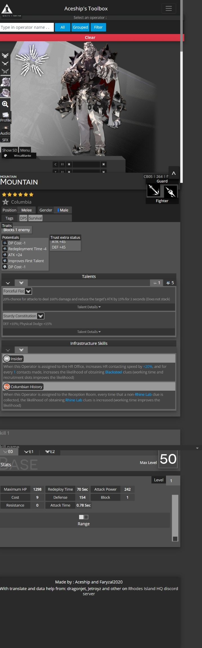This screenshot has width=202, height=648.
Task: Select Talents Elite 1 tab icon
Action: (x=8, y=283)
